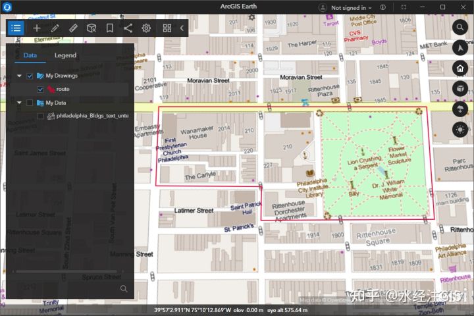
Task: Click the Philadelphia City Institute Library icon
Action: [x=310, y=174]
